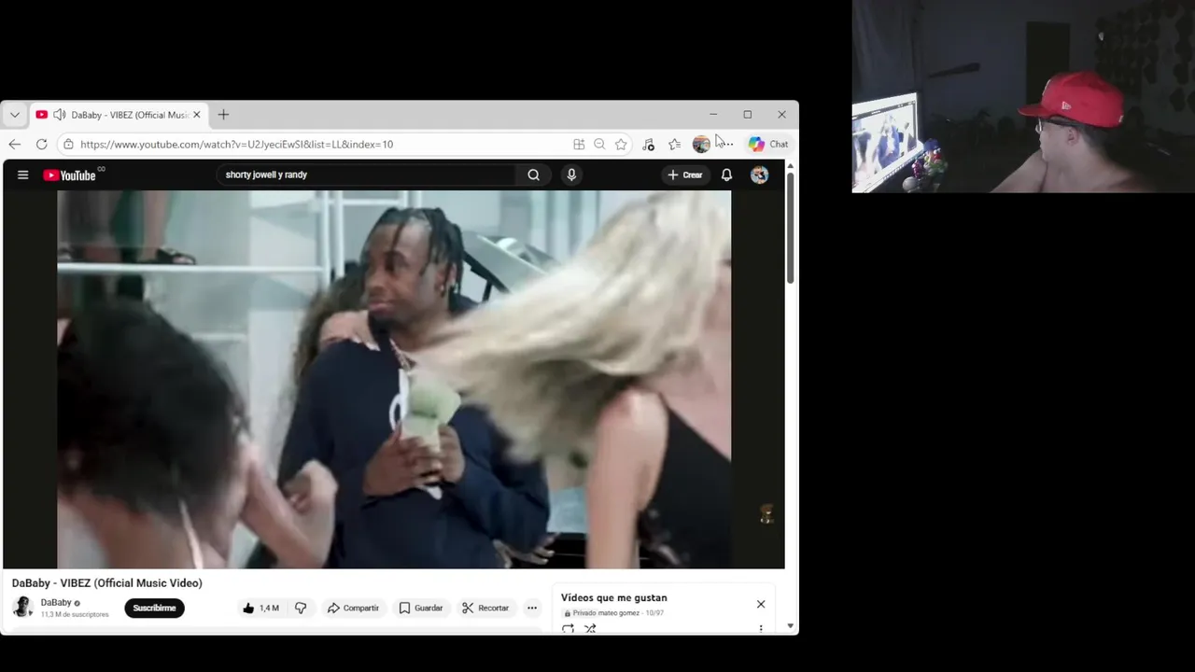Close the DaBaby - VIBEZ tab

tap(196, 115)
